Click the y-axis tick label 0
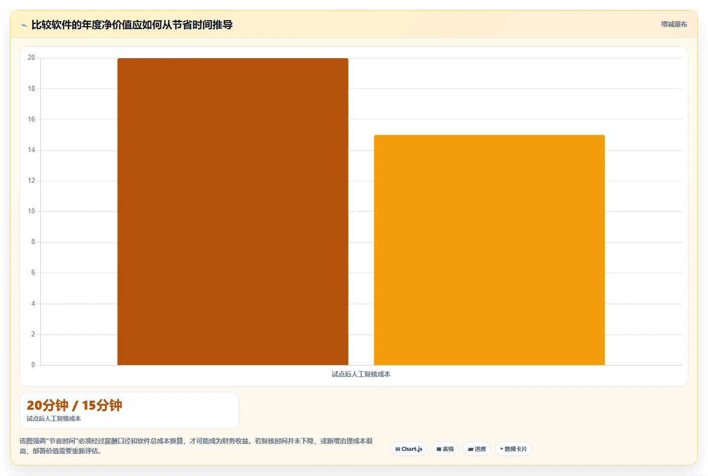This screenshot has width=708, height=476. pyautogui.click(x=33, y=365)
